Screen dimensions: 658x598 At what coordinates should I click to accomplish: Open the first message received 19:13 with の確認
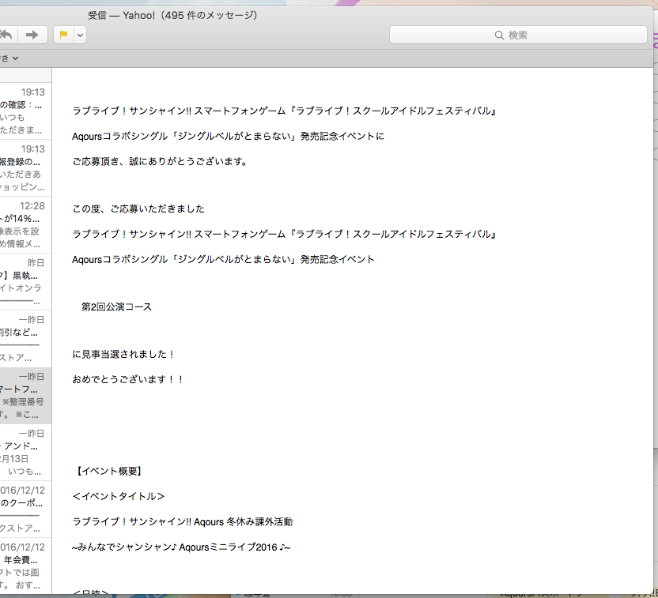pos(25,111)
